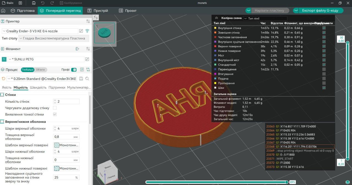Viewport: 352px width, 185px height.
Task: Click the Кількість стінок value field
Action: (x=66, y=101)
